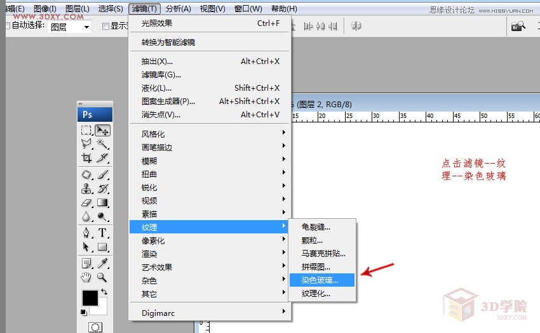
Task: Open 抽出(X)... filter
Action: (210, 62)
